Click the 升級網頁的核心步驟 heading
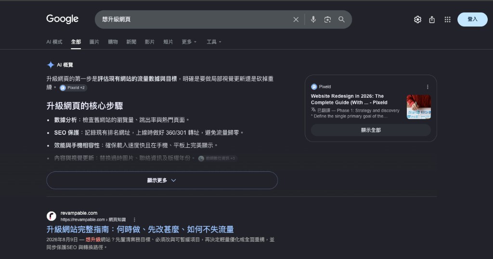Screen dimensions: 493x259 (x=85, y=105)
